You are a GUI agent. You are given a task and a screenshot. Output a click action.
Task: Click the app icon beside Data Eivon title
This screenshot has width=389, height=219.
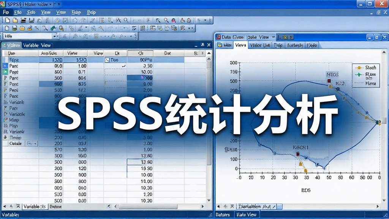pyautogui.click(x=218, y=37)
